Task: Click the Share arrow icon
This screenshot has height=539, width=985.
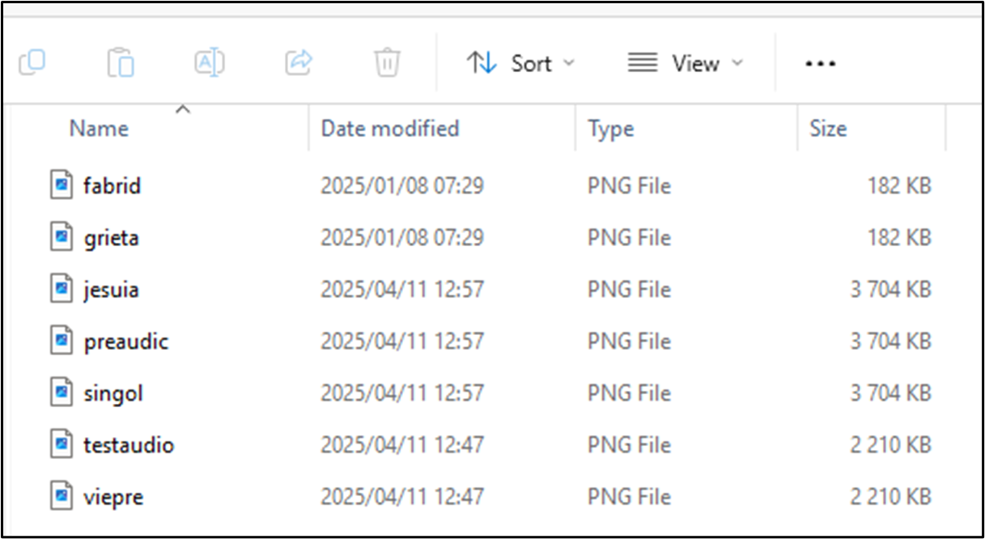Action: 299,62
